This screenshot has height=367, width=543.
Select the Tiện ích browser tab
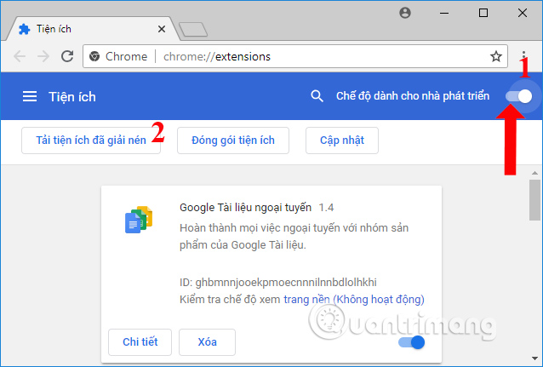[x=92, y=29]
